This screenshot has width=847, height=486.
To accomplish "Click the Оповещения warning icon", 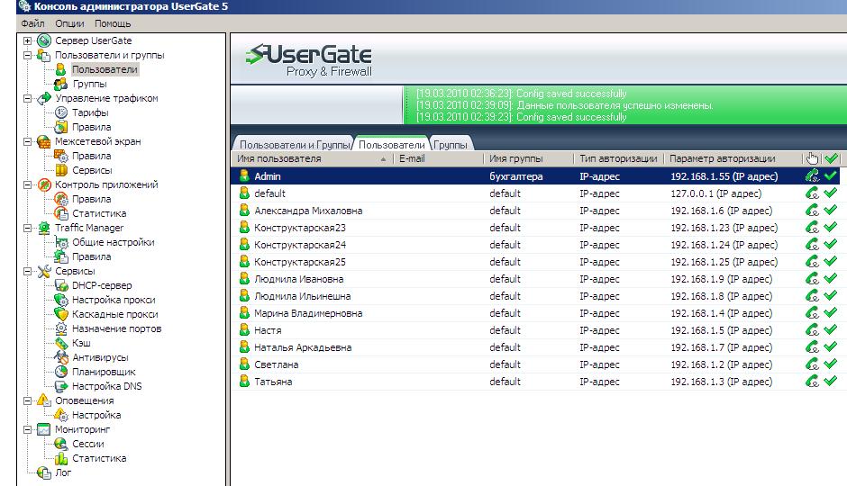I will (x=44, y=400).
